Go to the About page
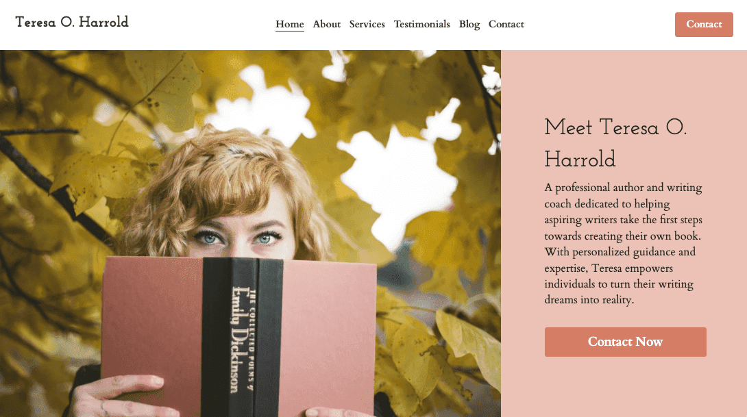The height and width of the screenshot is (417, 747). (x=326, y=24)
